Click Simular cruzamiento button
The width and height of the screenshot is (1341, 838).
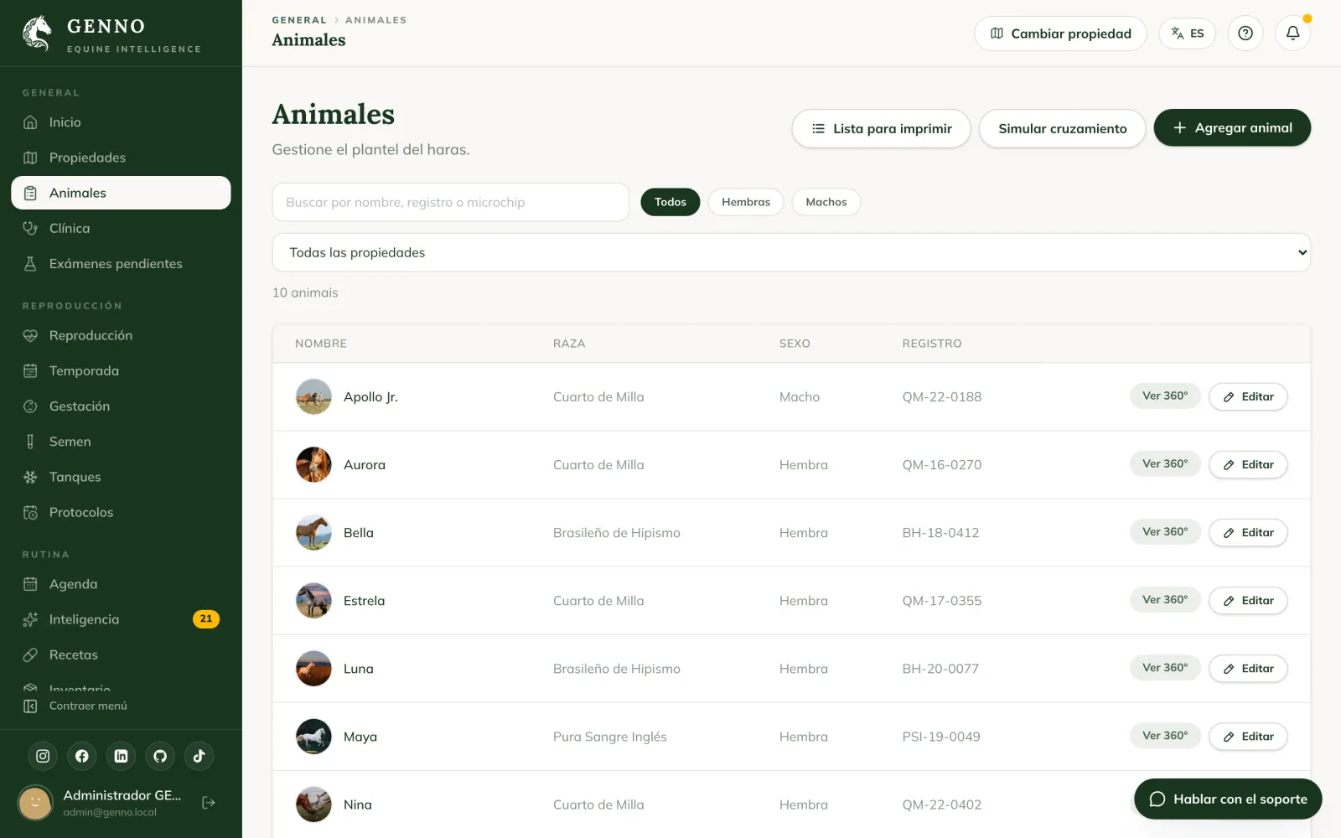[1063, 128]
